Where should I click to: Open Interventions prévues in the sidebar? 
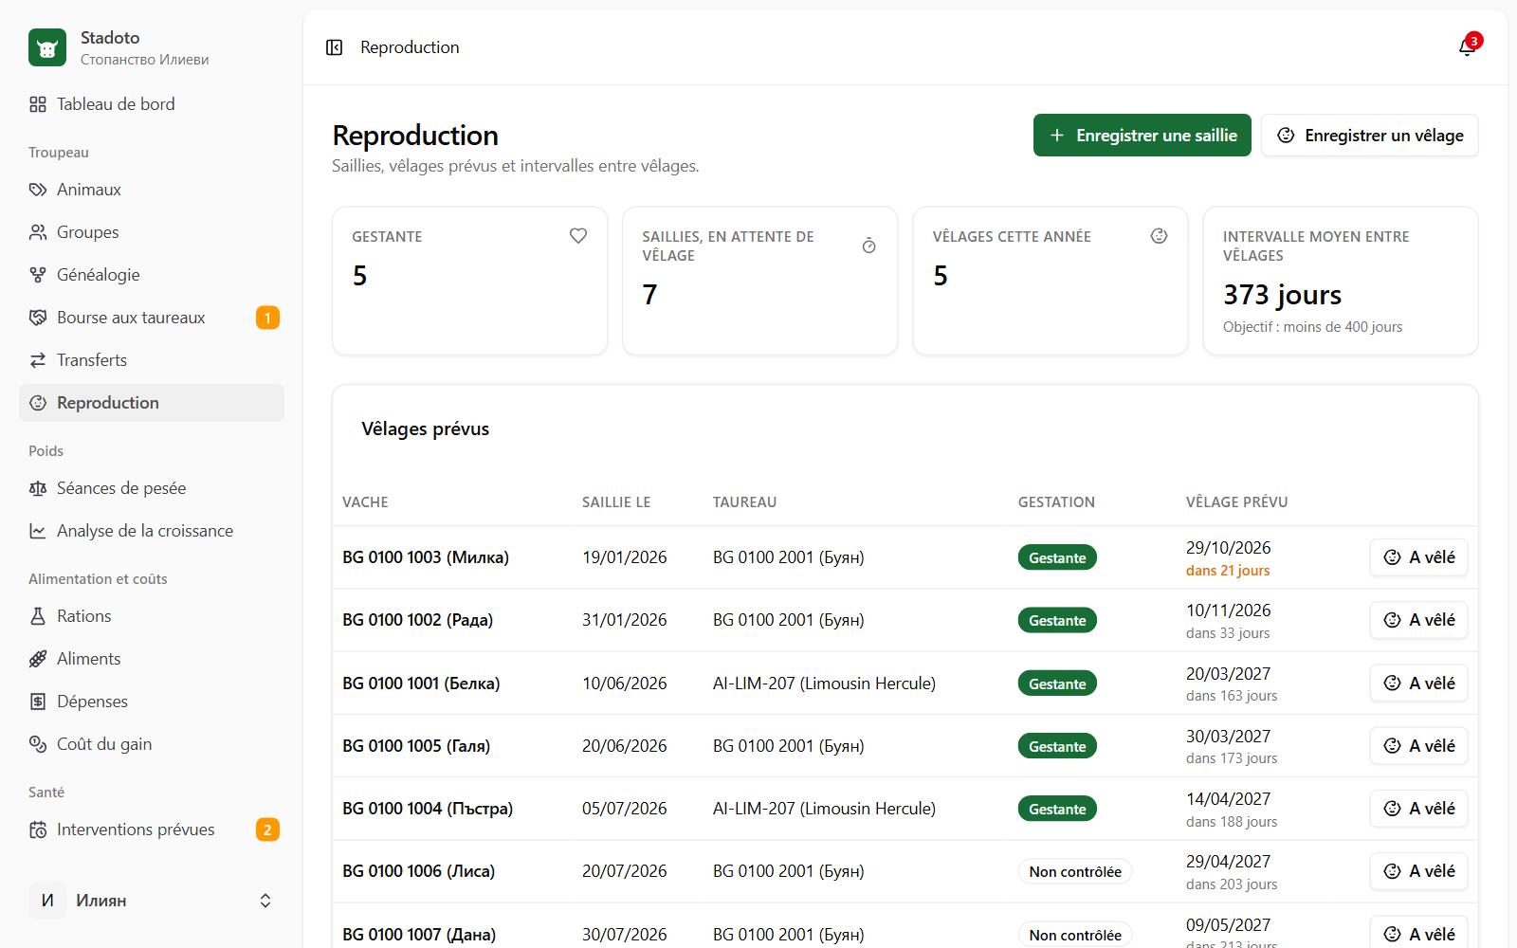tap(152, 829)
